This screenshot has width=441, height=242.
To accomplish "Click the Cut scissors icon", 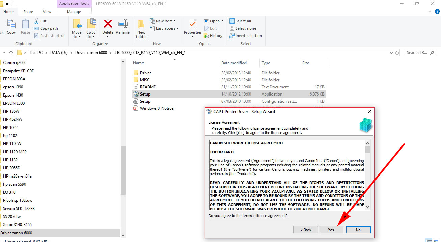I will [x=37, y=21].
